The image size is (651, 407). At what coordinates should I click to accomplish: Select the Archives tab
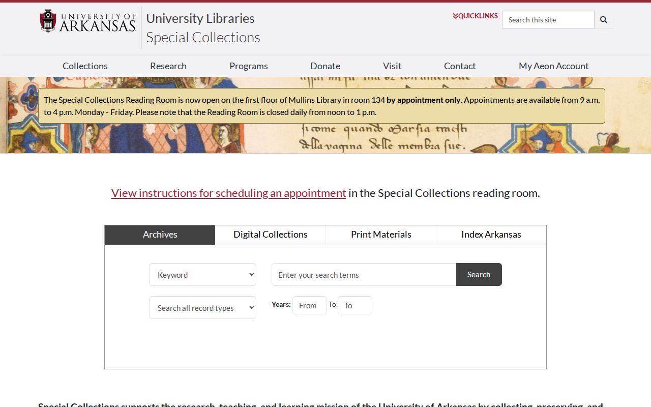(x=160, y=235)
